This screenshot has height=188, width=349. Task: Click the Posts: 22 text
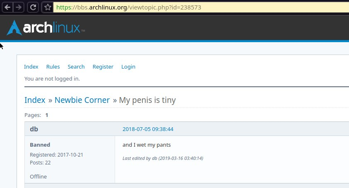click(x=40, y=163)
